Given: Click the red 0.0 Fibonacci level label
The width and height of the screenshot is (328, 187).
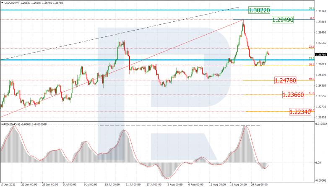Looking at the screenshot, I should pyautogui.click(x=312, y=18).
